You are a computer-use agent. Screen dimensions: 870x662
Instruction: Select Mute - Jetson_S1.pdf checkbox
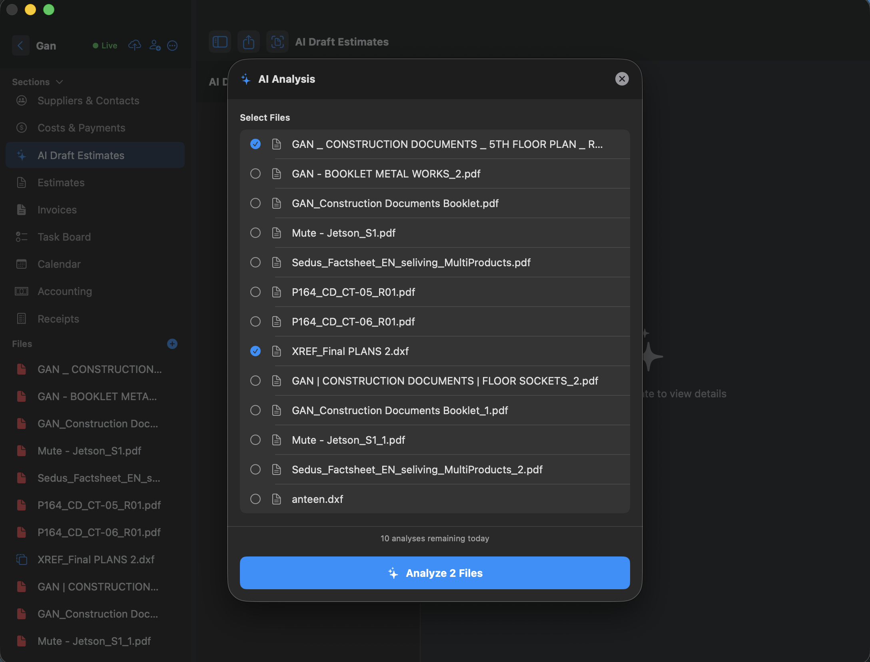coord(255,233)
